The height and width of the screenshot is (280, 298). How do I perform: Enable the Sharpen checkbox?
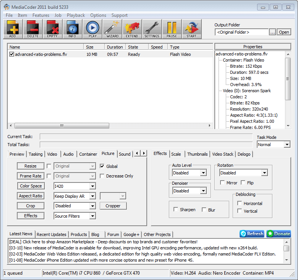tap(176, 210)
